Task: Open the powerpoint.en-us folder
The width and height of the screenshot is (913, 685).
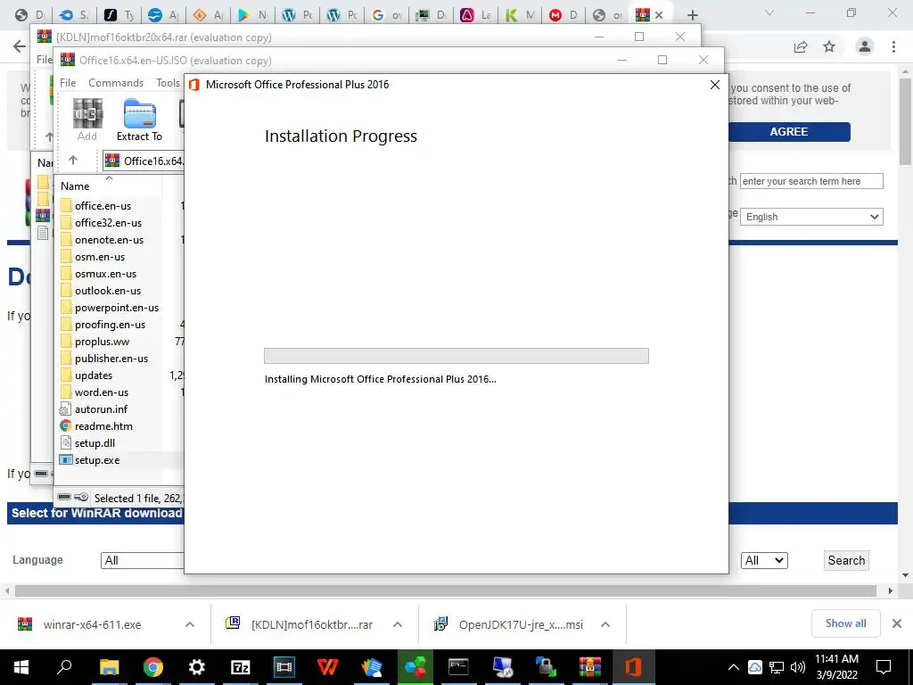Action: 117,308
